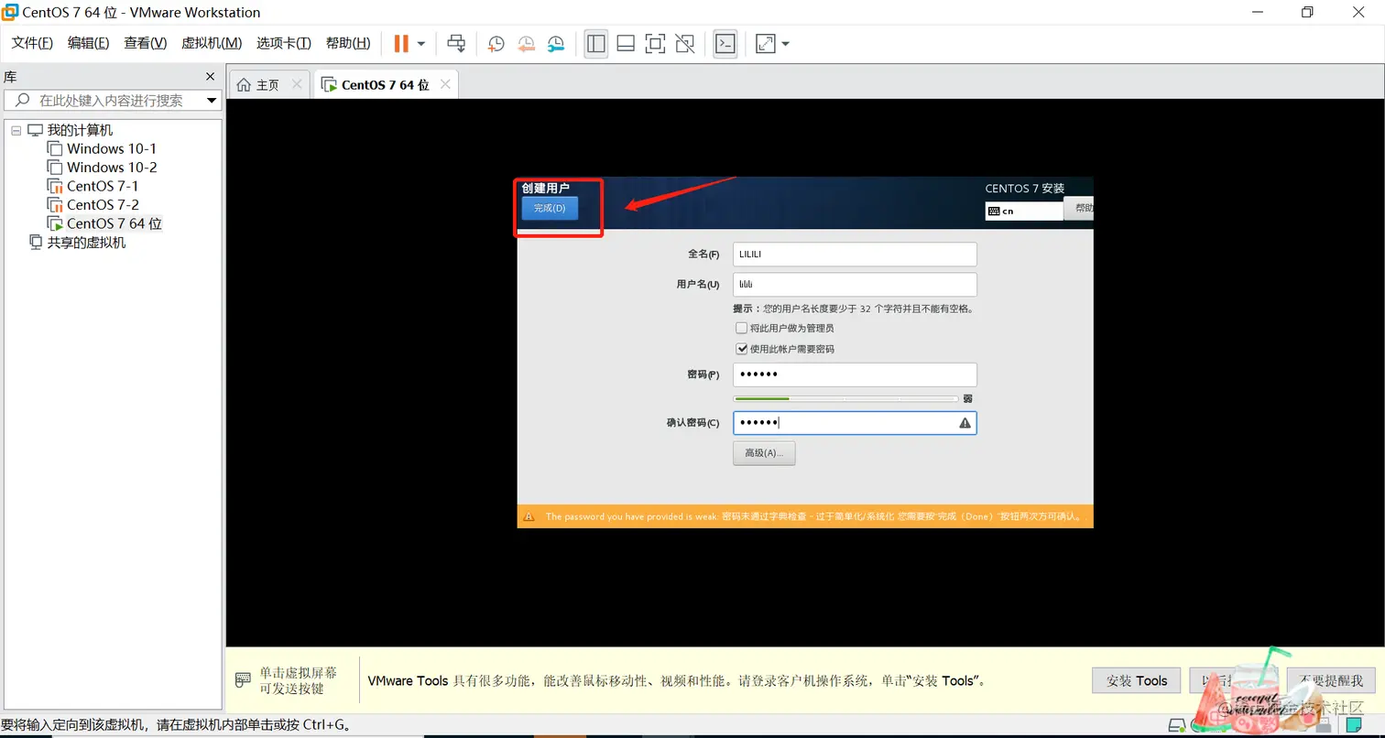Open the 选项卡(T) menu
The width and height of the screenshot is (1385, 738).
pyautogui.click(x=284, y=43)
